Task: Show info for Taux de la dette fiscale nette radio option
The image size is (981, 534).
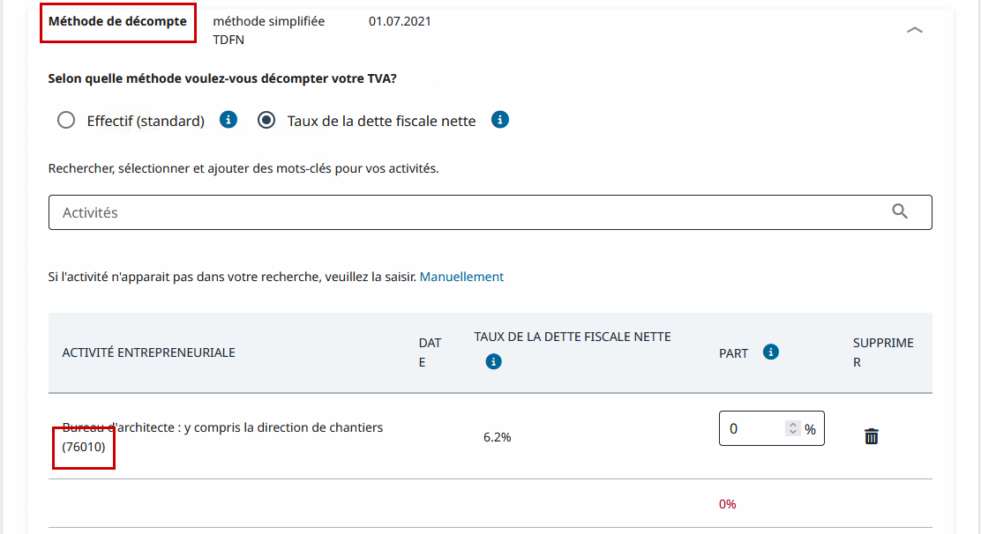Action: click(x=500, y=120)
